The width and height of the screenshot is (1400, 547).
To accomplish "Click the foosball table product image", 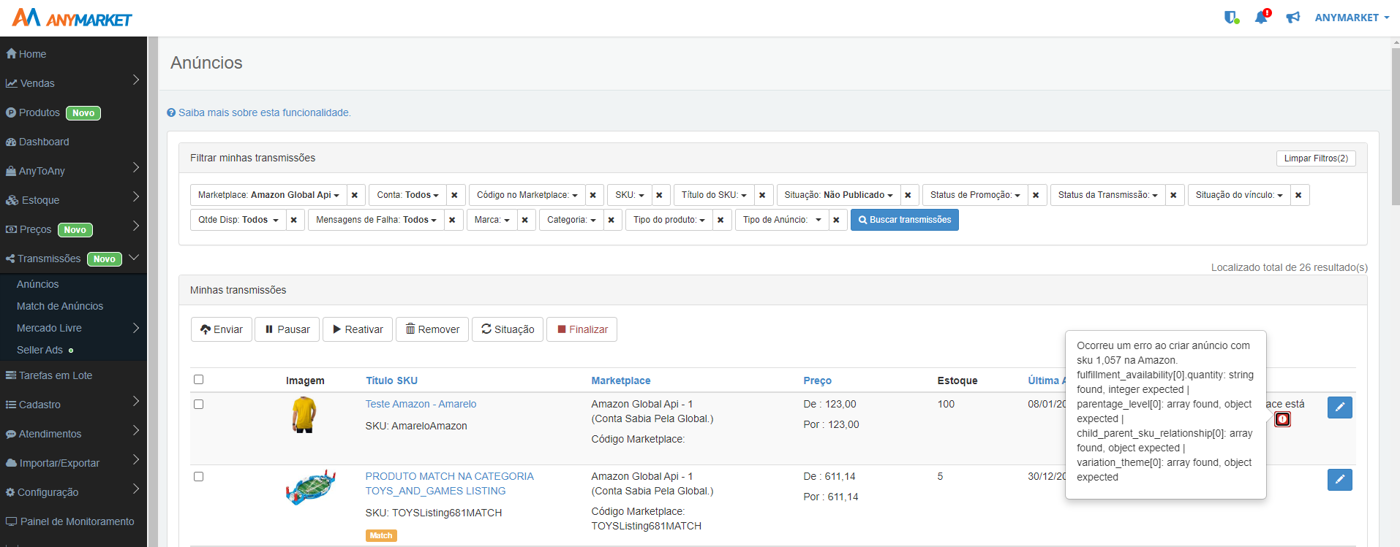I will (311, 487).
